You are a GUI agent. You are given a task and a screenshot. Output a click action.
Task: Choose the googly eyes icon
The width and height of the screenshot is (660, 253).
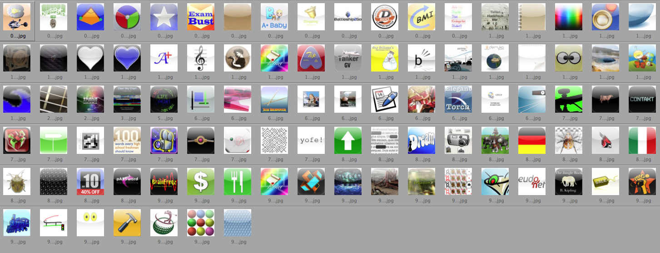pyautogui.click(x=569, y=58)
